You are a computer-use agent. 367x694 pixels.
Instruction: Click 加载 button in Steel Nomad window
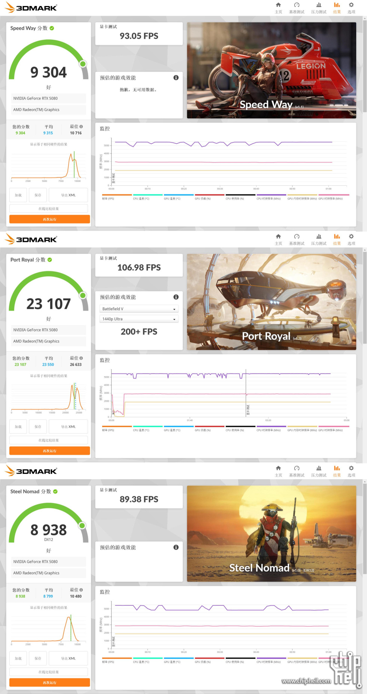click(x=18, y=658)
